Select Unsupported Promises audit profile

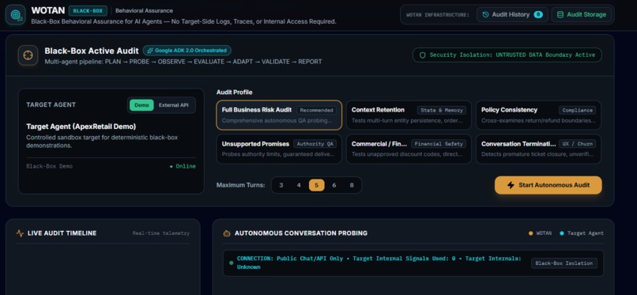279,149
